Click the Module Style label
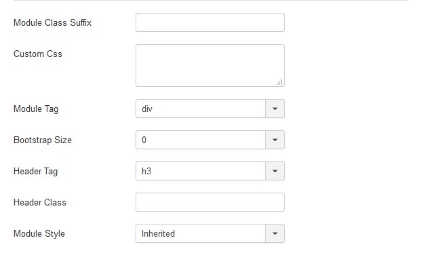Image resolution: width=440 pixels, height=253 pixels. (39, 233)
